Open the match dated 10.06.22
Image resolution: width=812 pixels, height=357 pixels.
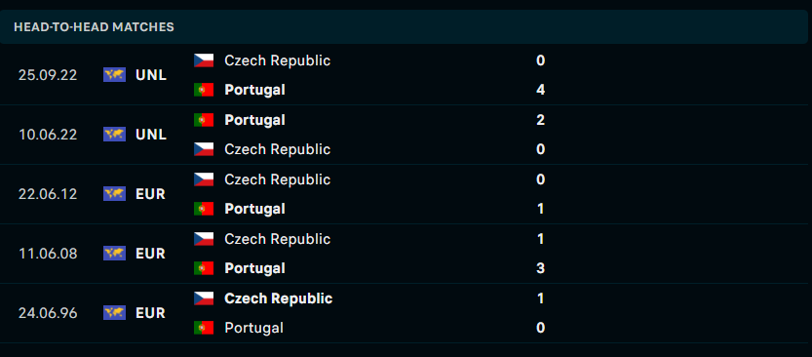(406, 135)
